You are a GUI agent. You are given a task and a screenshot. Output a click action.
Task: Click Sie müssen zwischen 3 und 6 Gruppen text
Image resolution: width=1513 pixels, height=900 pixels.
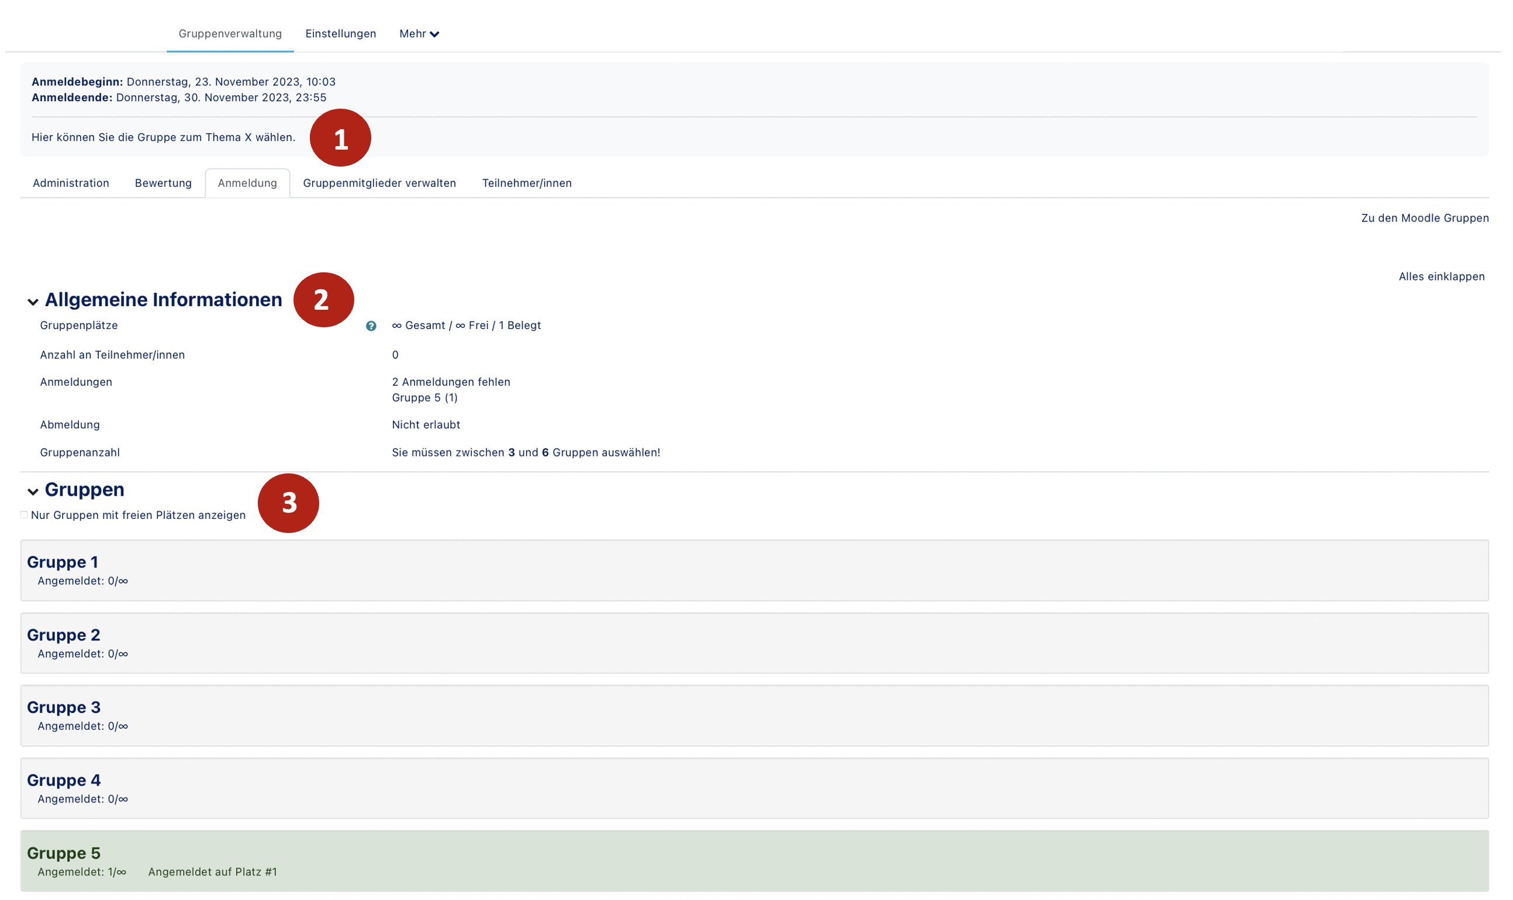click(x=526, y=452)
